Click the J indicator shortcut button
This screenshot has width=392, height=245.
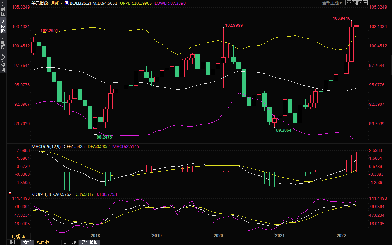(57, 242)
